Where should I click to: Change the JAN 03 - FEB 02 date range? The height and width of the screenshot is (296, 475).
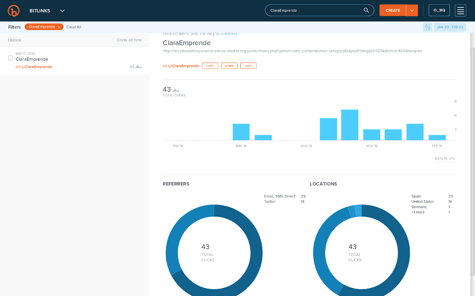[450, 27]
